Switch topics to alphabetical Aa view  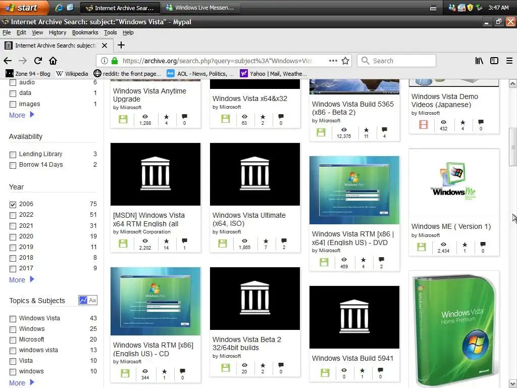(x=93, y=300)
